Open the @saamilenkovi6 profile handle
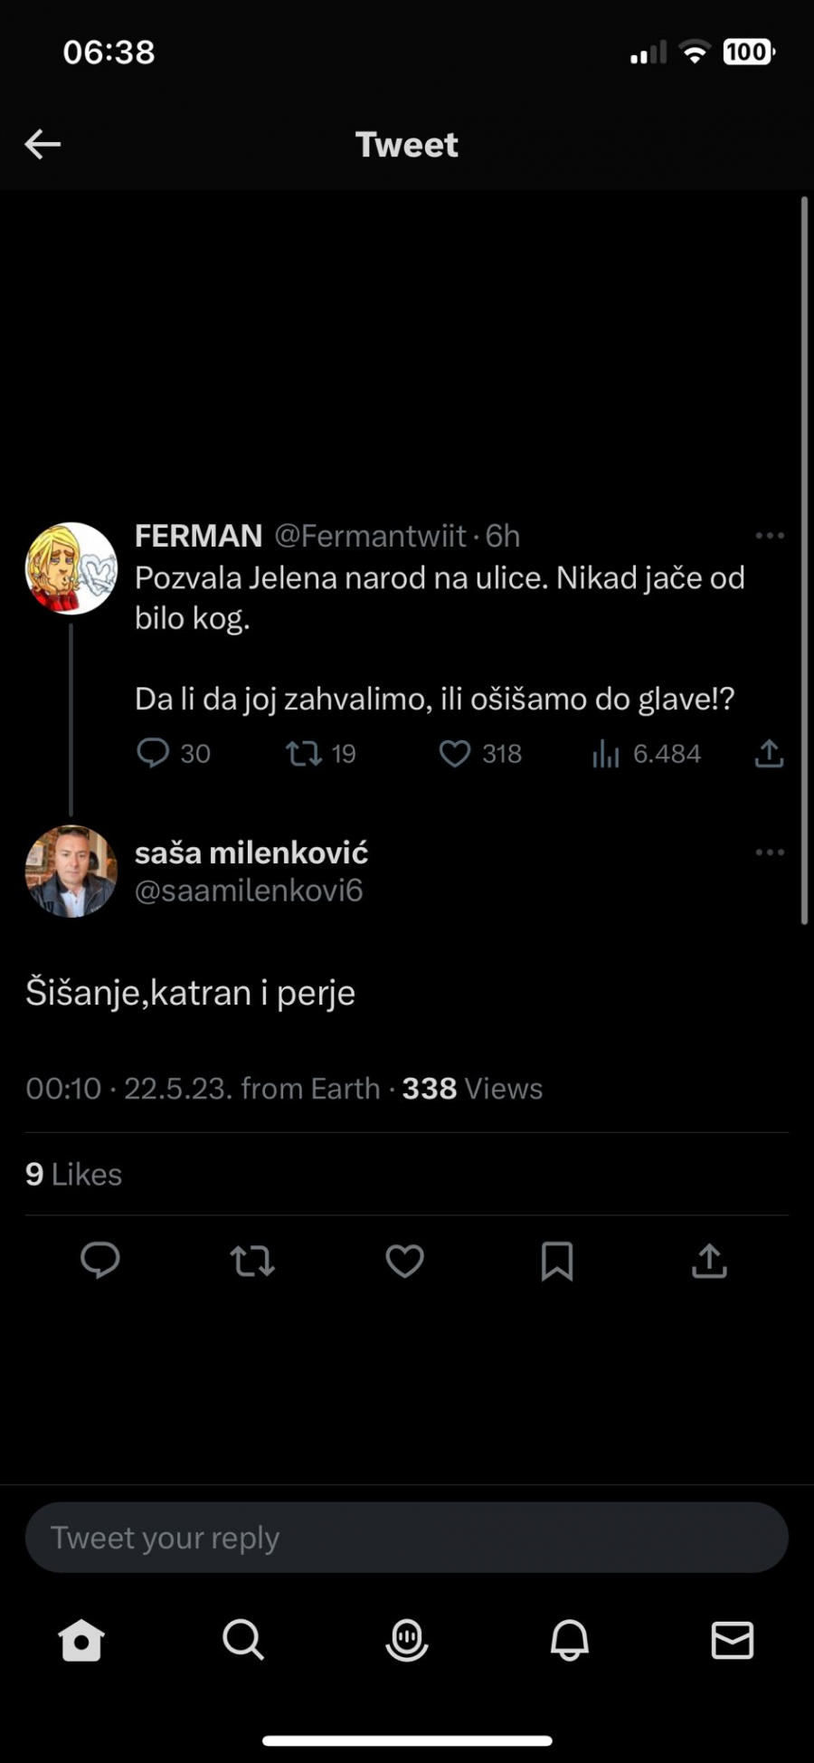Image resolution: width=814 pixels, height=1763 pixels. tap(249, 891)
